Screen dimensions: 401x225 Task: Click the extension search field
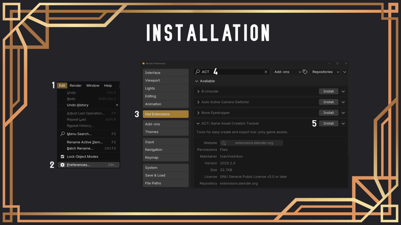click(232, 72)
